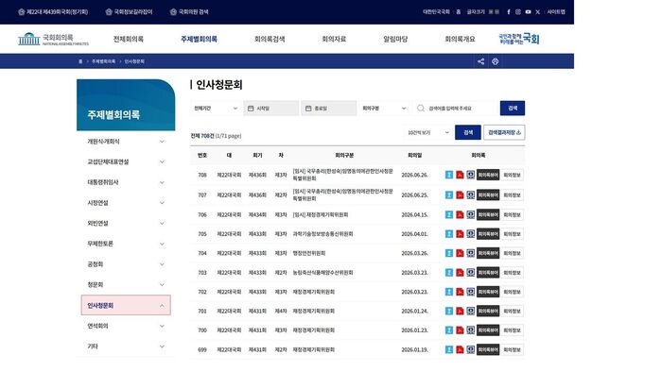Viewport: 662px width, 372px height.
Task: Click the blue document icon in row 708
Action: [x=449, y=175]
